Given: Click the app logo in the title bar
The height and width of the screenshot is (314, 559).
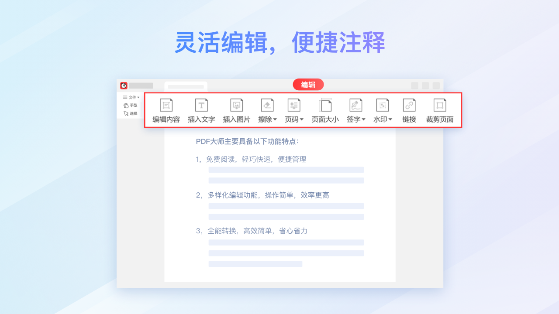Looking at the screenshot, I should click(x=124, y=85).
